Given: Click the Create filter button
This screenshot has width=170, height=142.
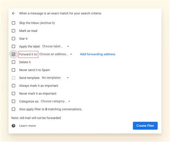Looking at the screenshot, I should coord(145,126).
